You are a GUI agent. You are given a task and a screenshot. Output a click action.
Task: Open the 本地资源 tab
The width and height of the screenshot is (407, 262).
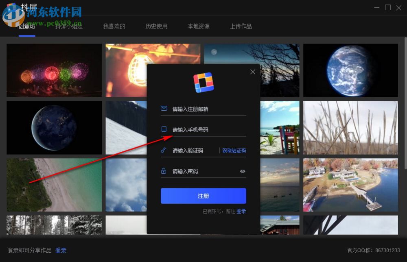click(x=199, y=26)
